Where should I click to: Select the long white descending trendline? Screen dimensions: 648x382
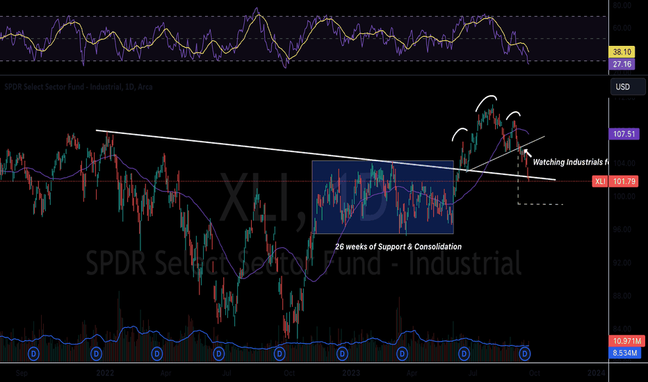point(325,156)
